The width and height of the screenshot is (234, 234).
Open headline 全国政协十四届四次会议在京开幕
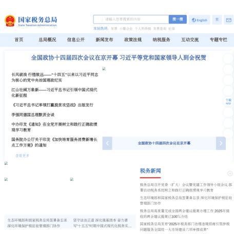pos(119,58)
